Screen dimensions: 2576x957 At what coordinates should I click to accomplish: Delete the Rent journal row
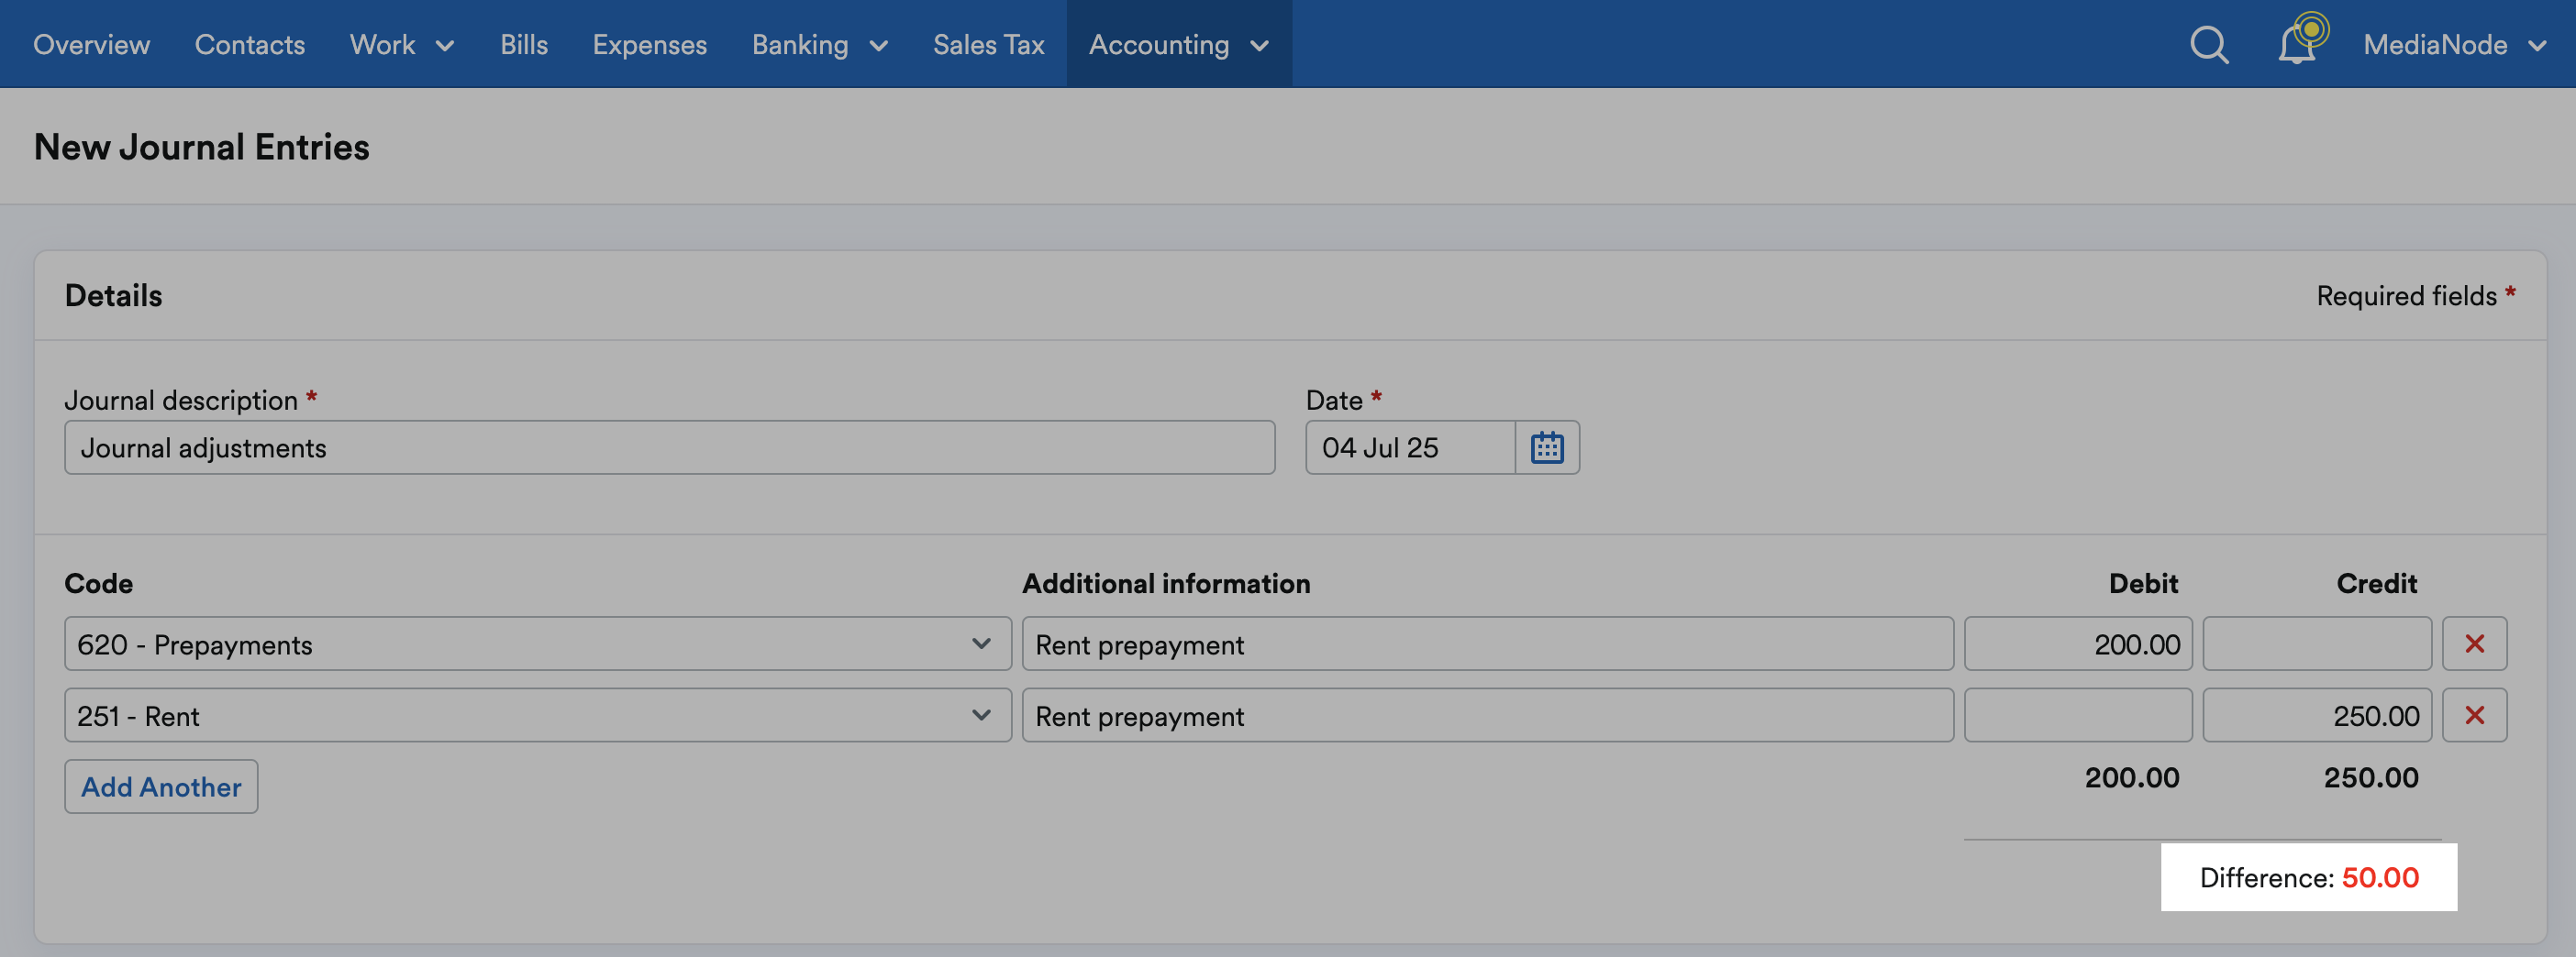click(2474, 715)
